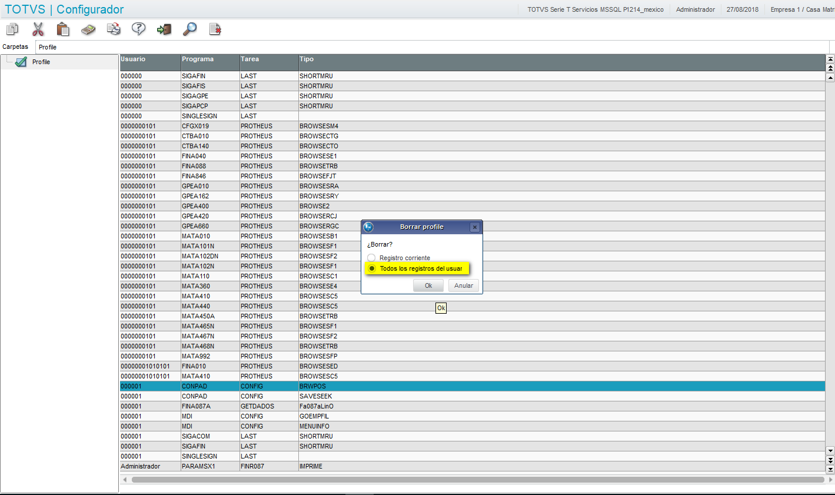Click the magnifying glass search icon
The image size is (835, 495).
(189, 29)
